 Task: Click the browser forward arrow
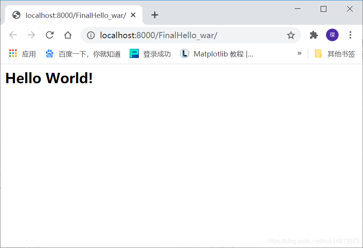(x=31, y=35)
